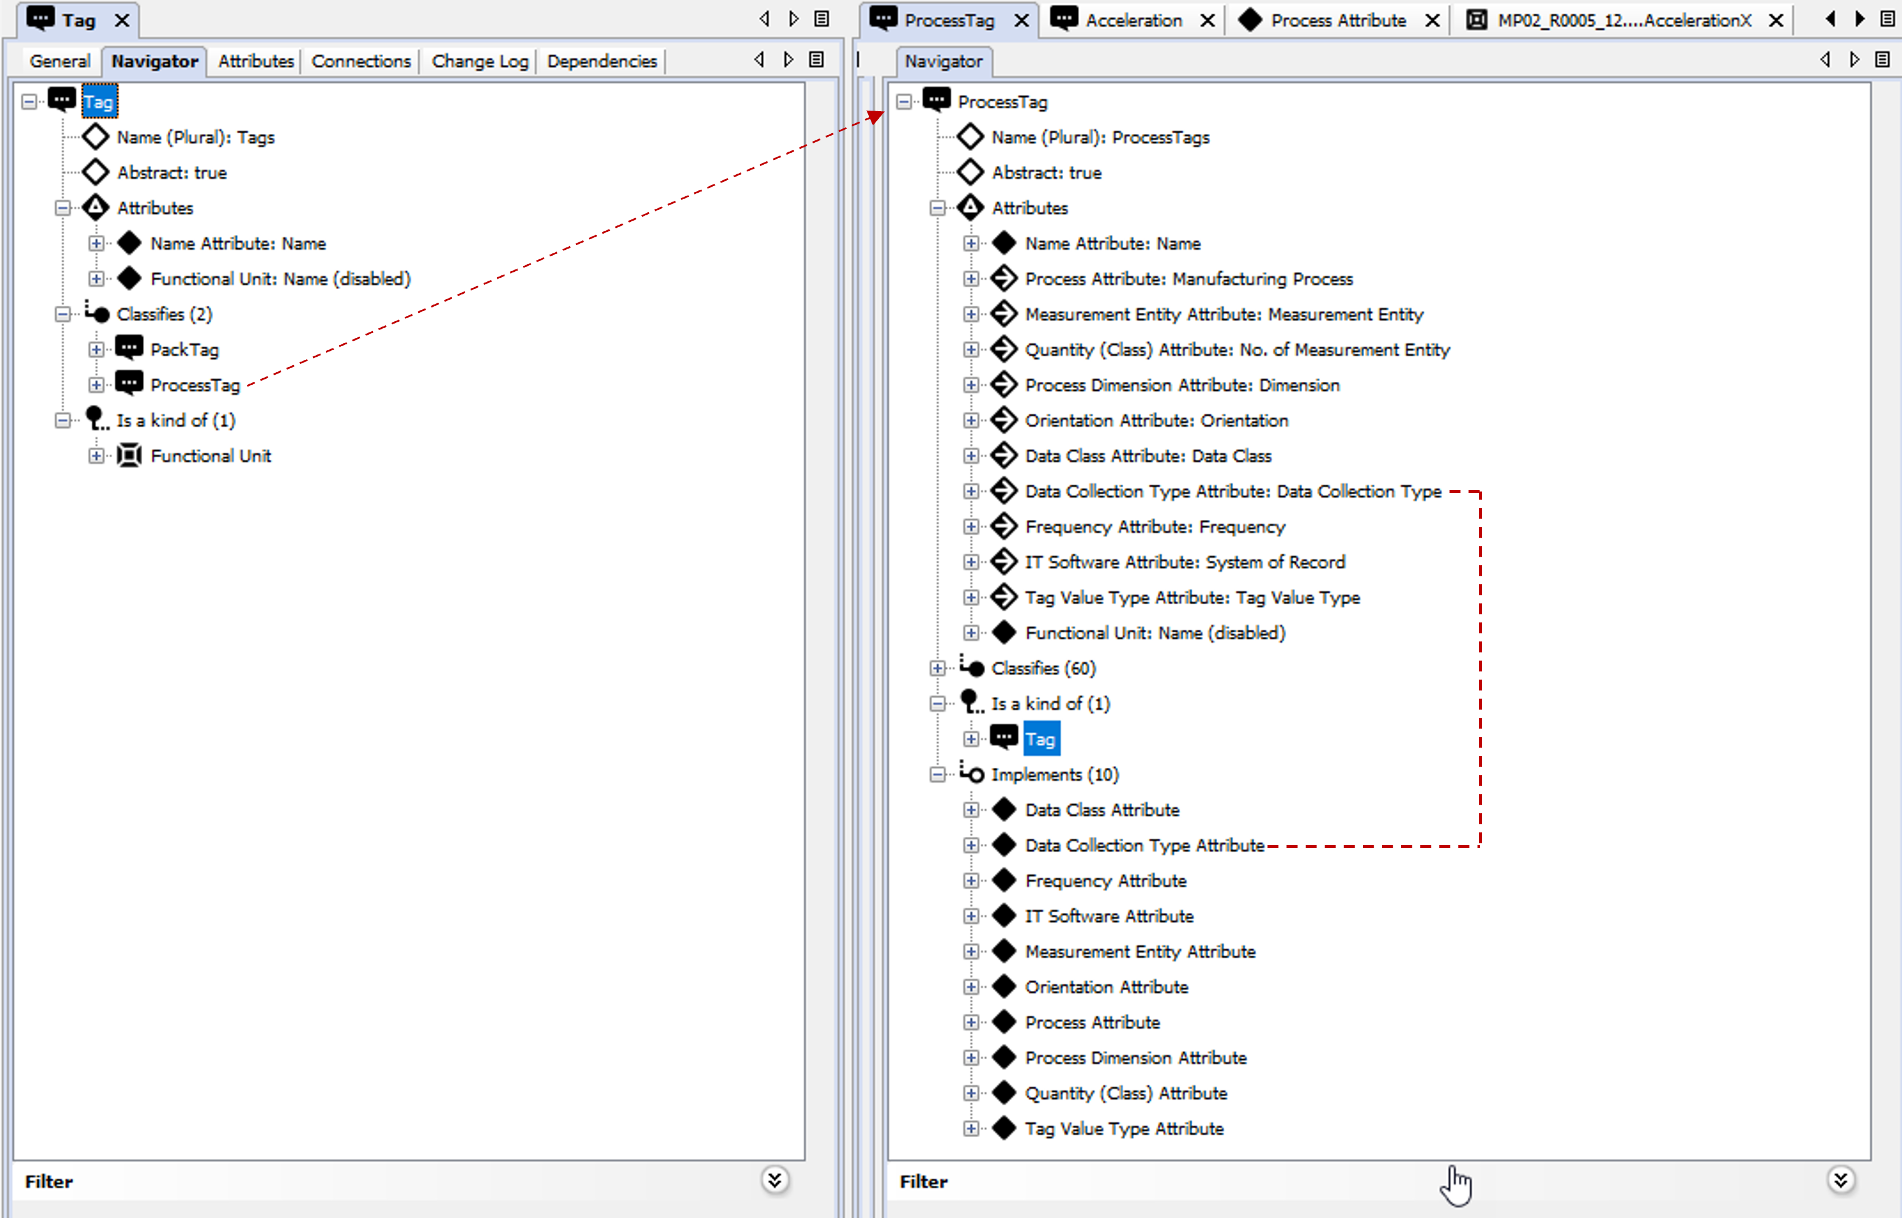
Task: Click the Functional Unit entity icon
Action: pos(129,456)
